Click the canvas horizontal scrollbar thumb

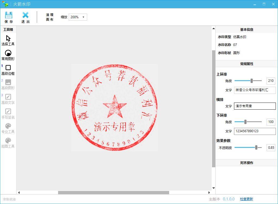114,193
